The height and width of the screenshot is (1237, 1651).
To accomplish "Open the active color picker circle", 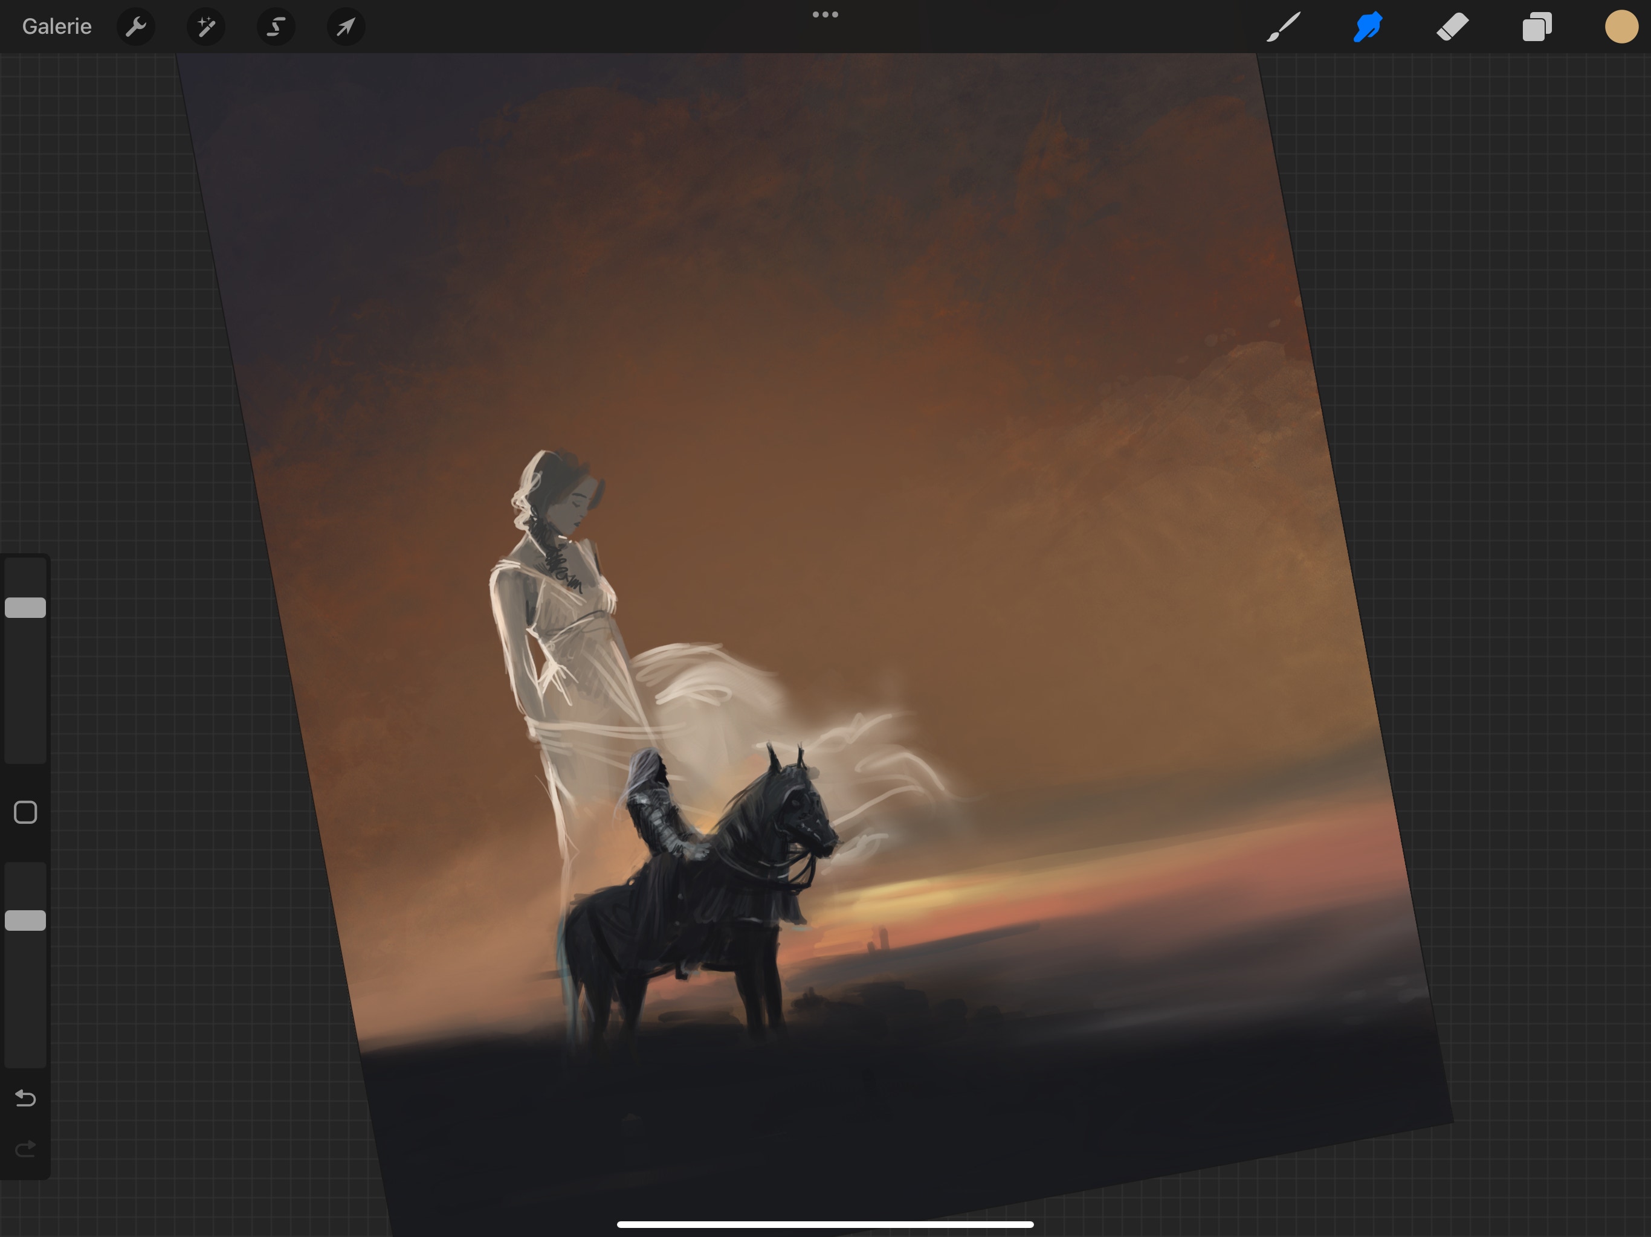I will pos(1621,27).
